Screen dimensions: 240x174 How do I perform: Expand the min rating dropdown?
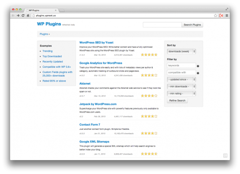[x=181, y=94]
